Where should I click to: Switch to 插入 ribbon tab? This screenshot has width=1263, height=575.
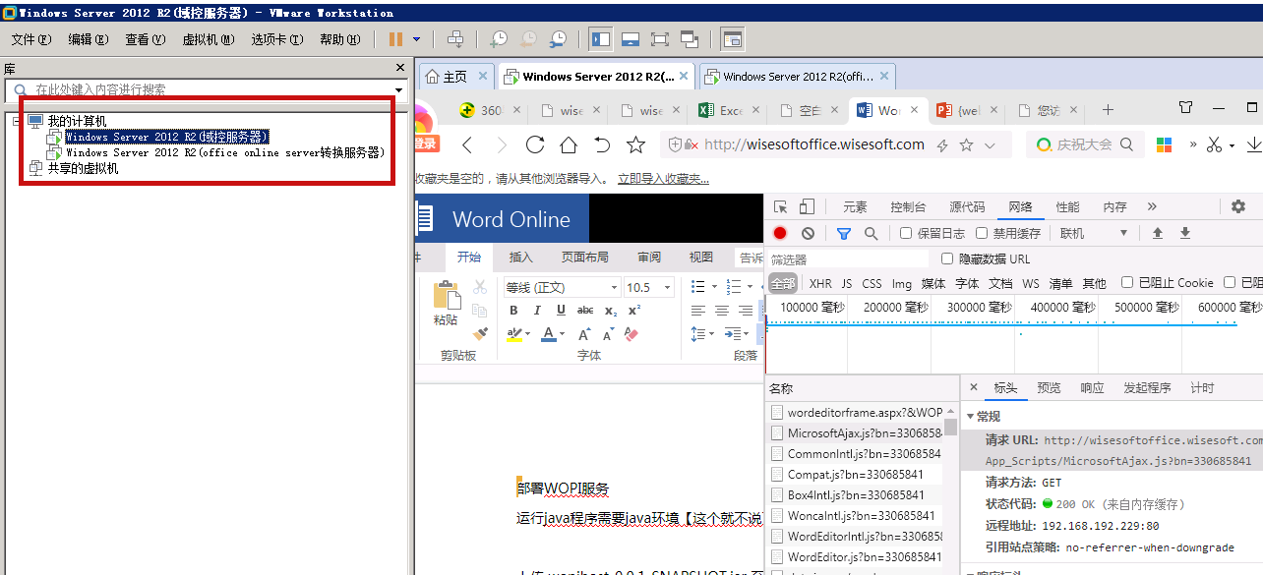pyautogui.click(x=521, y=258)
